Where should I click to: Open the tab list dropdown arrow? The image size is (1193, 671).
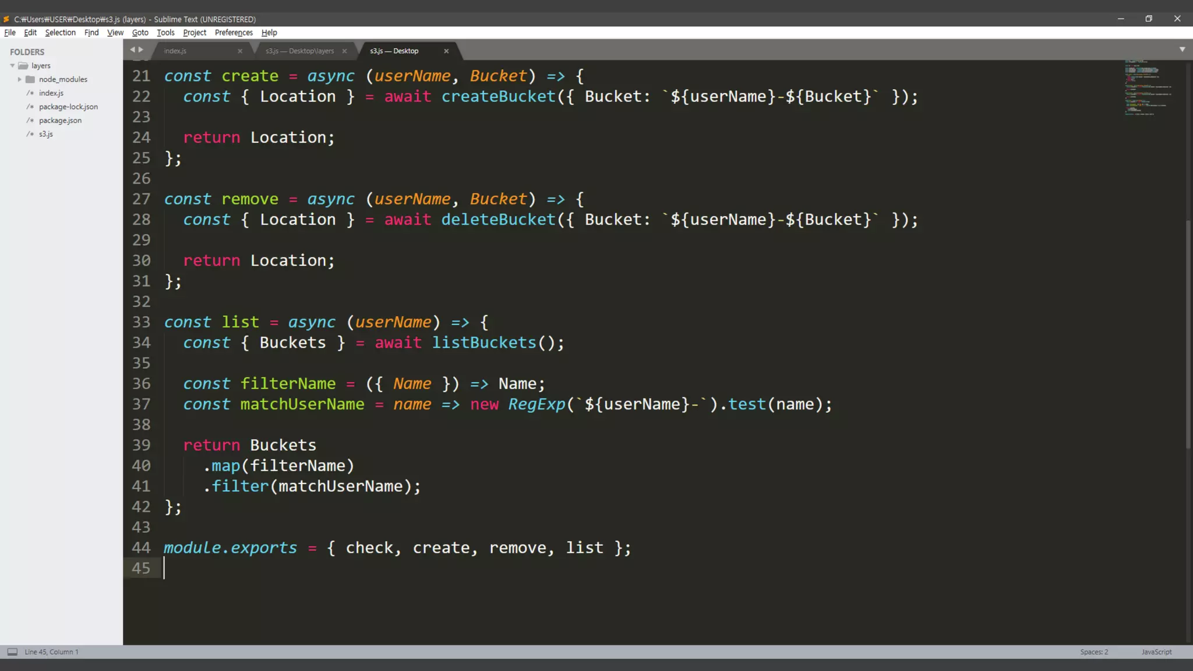(1182, 50)
